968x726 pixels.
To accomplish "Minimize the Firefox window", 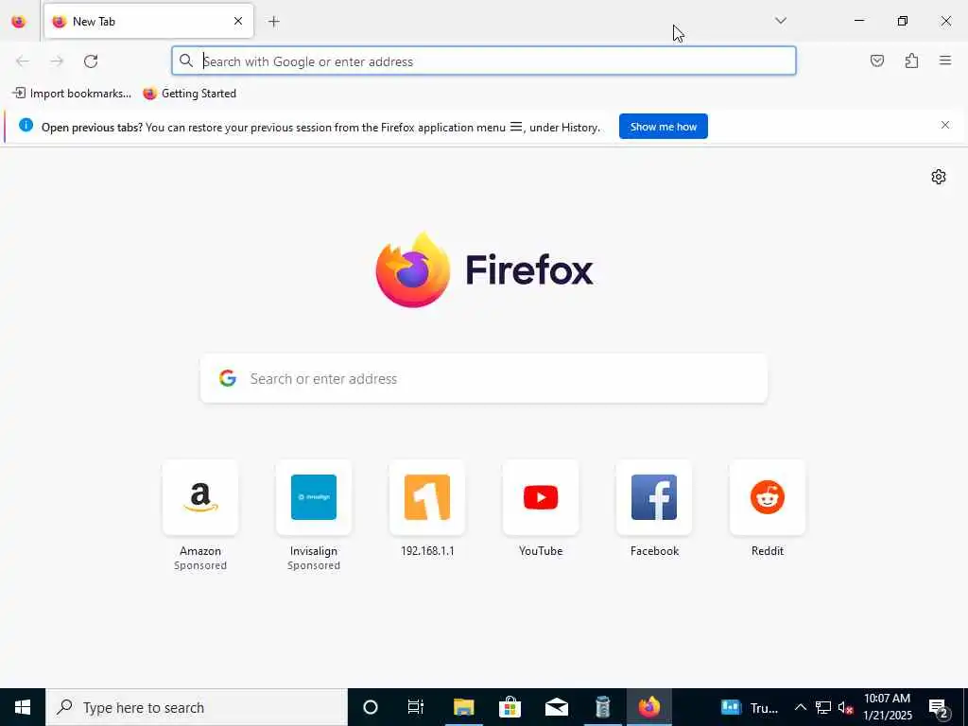I will point(858,21).
